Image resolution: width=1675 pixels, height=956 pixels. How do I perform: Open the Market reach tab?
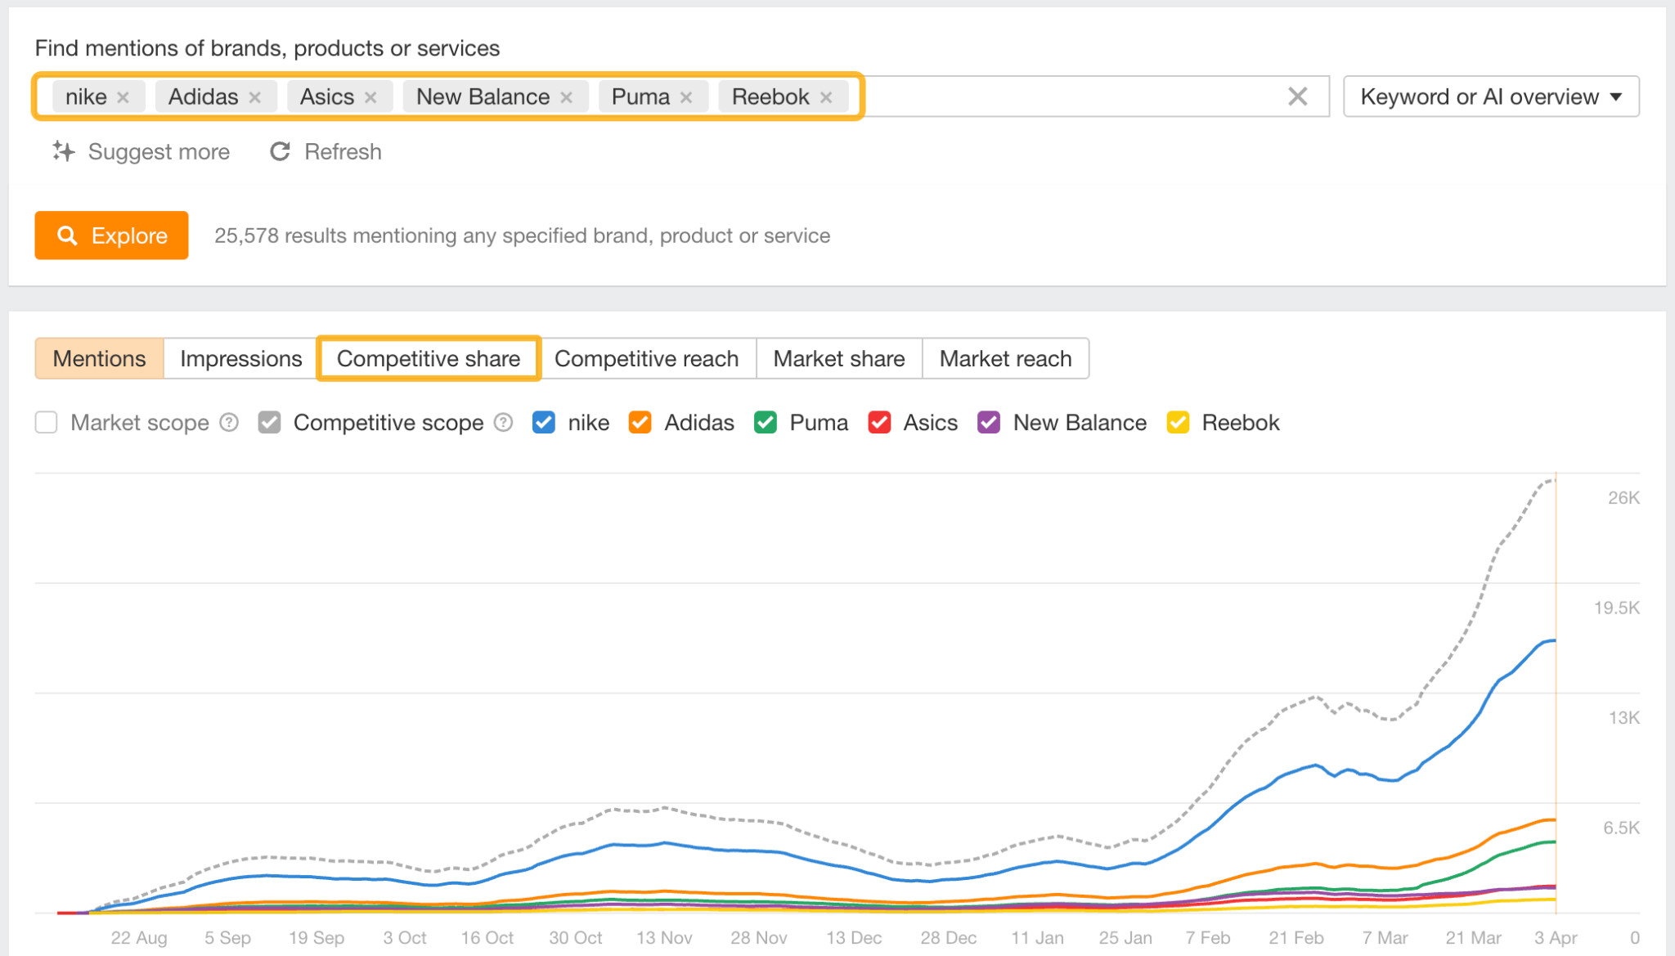click(1005, 358)
